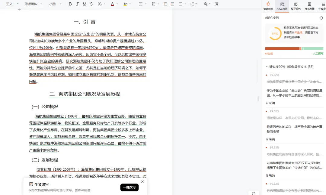
Task: Close the 全文改写 popup
Action: [142, 182]
